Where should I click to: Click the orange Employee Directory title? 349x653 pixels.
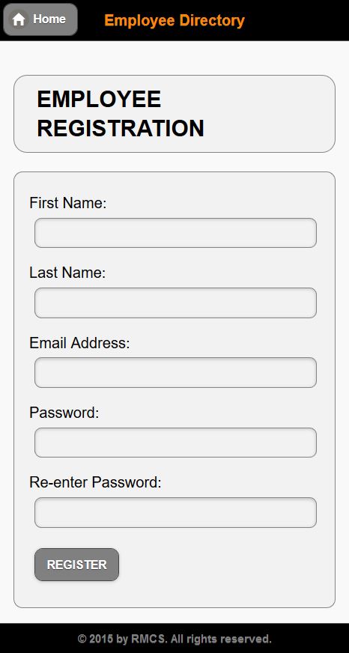click(x=174, y=20)
